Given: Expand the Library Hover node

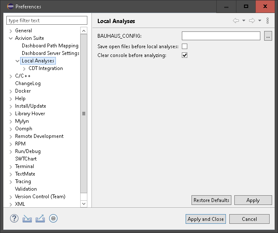Looking at the screenshot, I should point(11,114).
